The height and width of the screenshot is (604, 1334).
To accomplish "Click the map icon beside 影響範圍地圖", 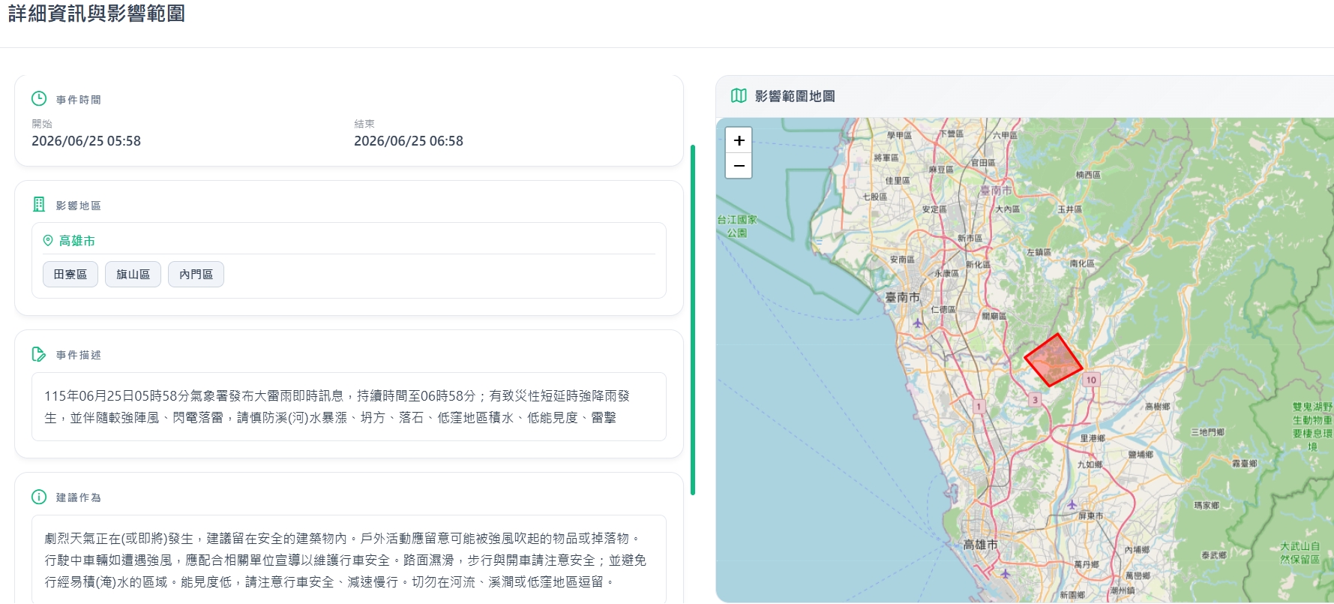I will click(x=739, y=95).
